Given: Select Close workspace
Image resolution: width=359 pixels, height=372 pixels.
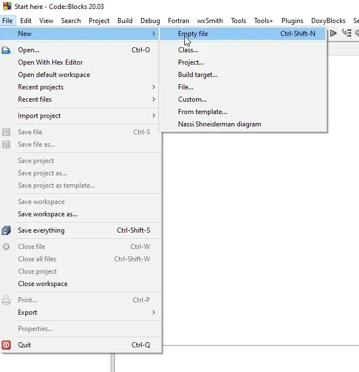Looking at the screenshot, I should click(80, 284).
